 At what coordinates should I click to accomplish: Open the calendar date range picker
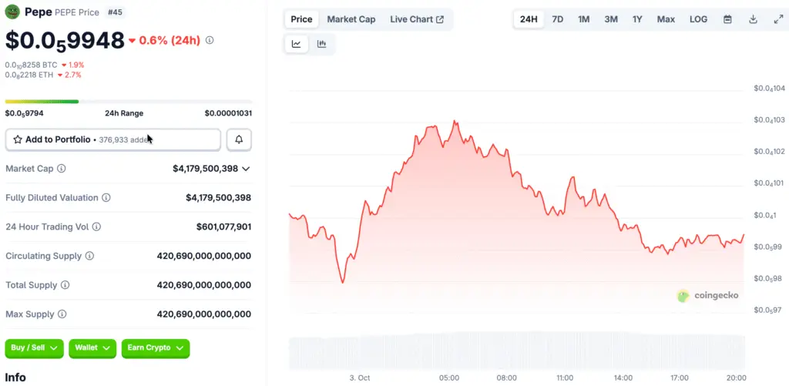click(727, 19)
